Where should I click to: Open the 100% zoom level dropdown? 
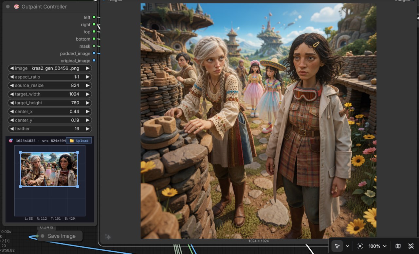pos(378,246)
